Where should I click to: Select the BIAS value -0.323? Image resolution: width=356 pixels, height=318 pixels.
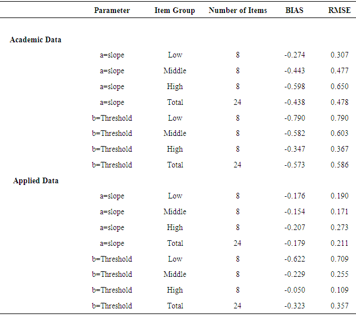coord(295,306)
